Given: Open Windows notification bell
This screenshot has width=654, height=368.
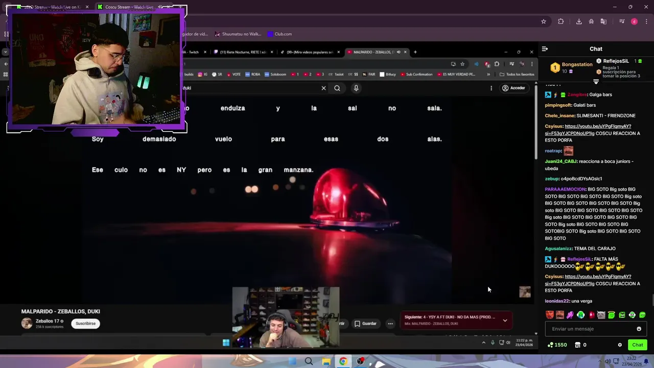Looking at the screenshot, I should coord(646,362).
